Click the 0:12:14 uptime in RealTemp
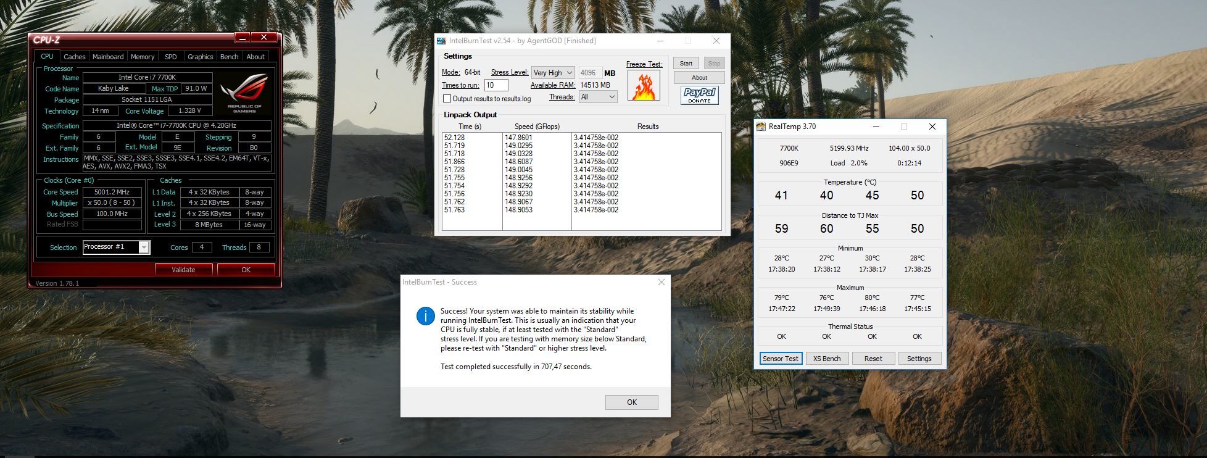Image resolution: width=1207 pixels, height=458 pixels. point(909,163)
